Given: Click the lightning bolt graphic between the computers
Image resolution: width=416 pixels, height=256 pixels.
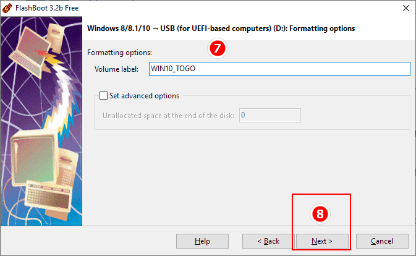Looking at the screenshot, I should pyautogui.click(x=62, y=98).
